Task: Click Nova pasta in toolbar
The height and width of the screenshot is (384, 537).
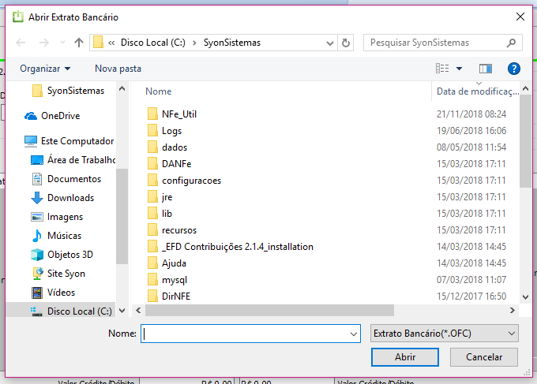Action: (x=118, y=69)
